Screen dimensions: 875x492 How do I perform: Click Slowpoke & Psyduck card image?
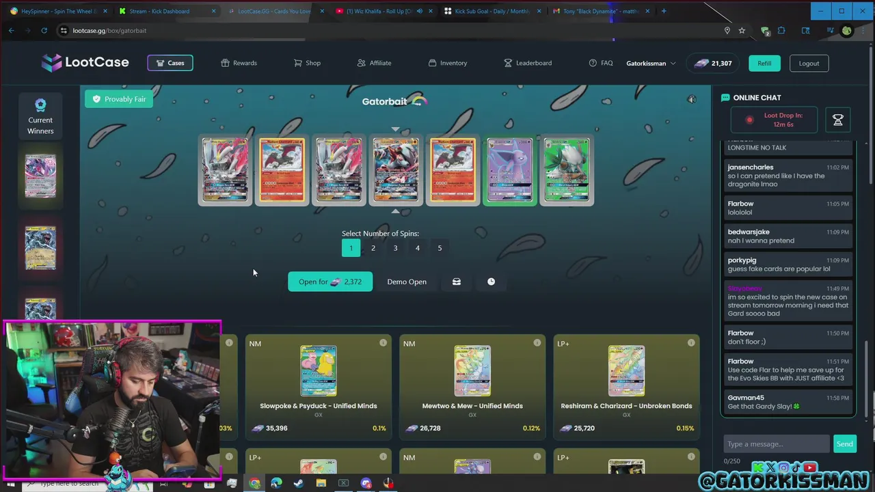click(x=319, y=370)
